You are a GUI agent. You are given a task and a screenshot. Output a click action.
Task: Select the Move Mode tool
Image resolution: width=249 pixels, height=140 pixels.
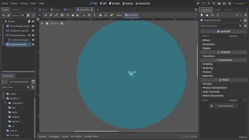click(46, 15)
